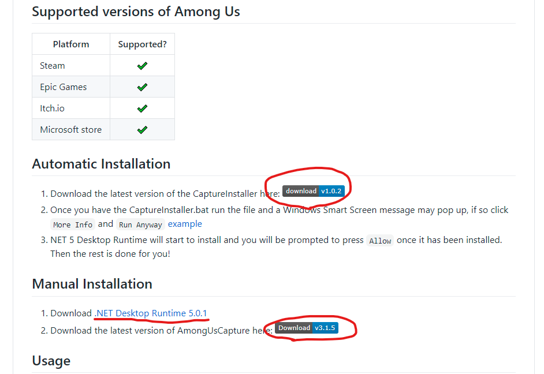
Task: Click the AmongUsCapture v3.1.5 download badge
Action: (307, 328)
